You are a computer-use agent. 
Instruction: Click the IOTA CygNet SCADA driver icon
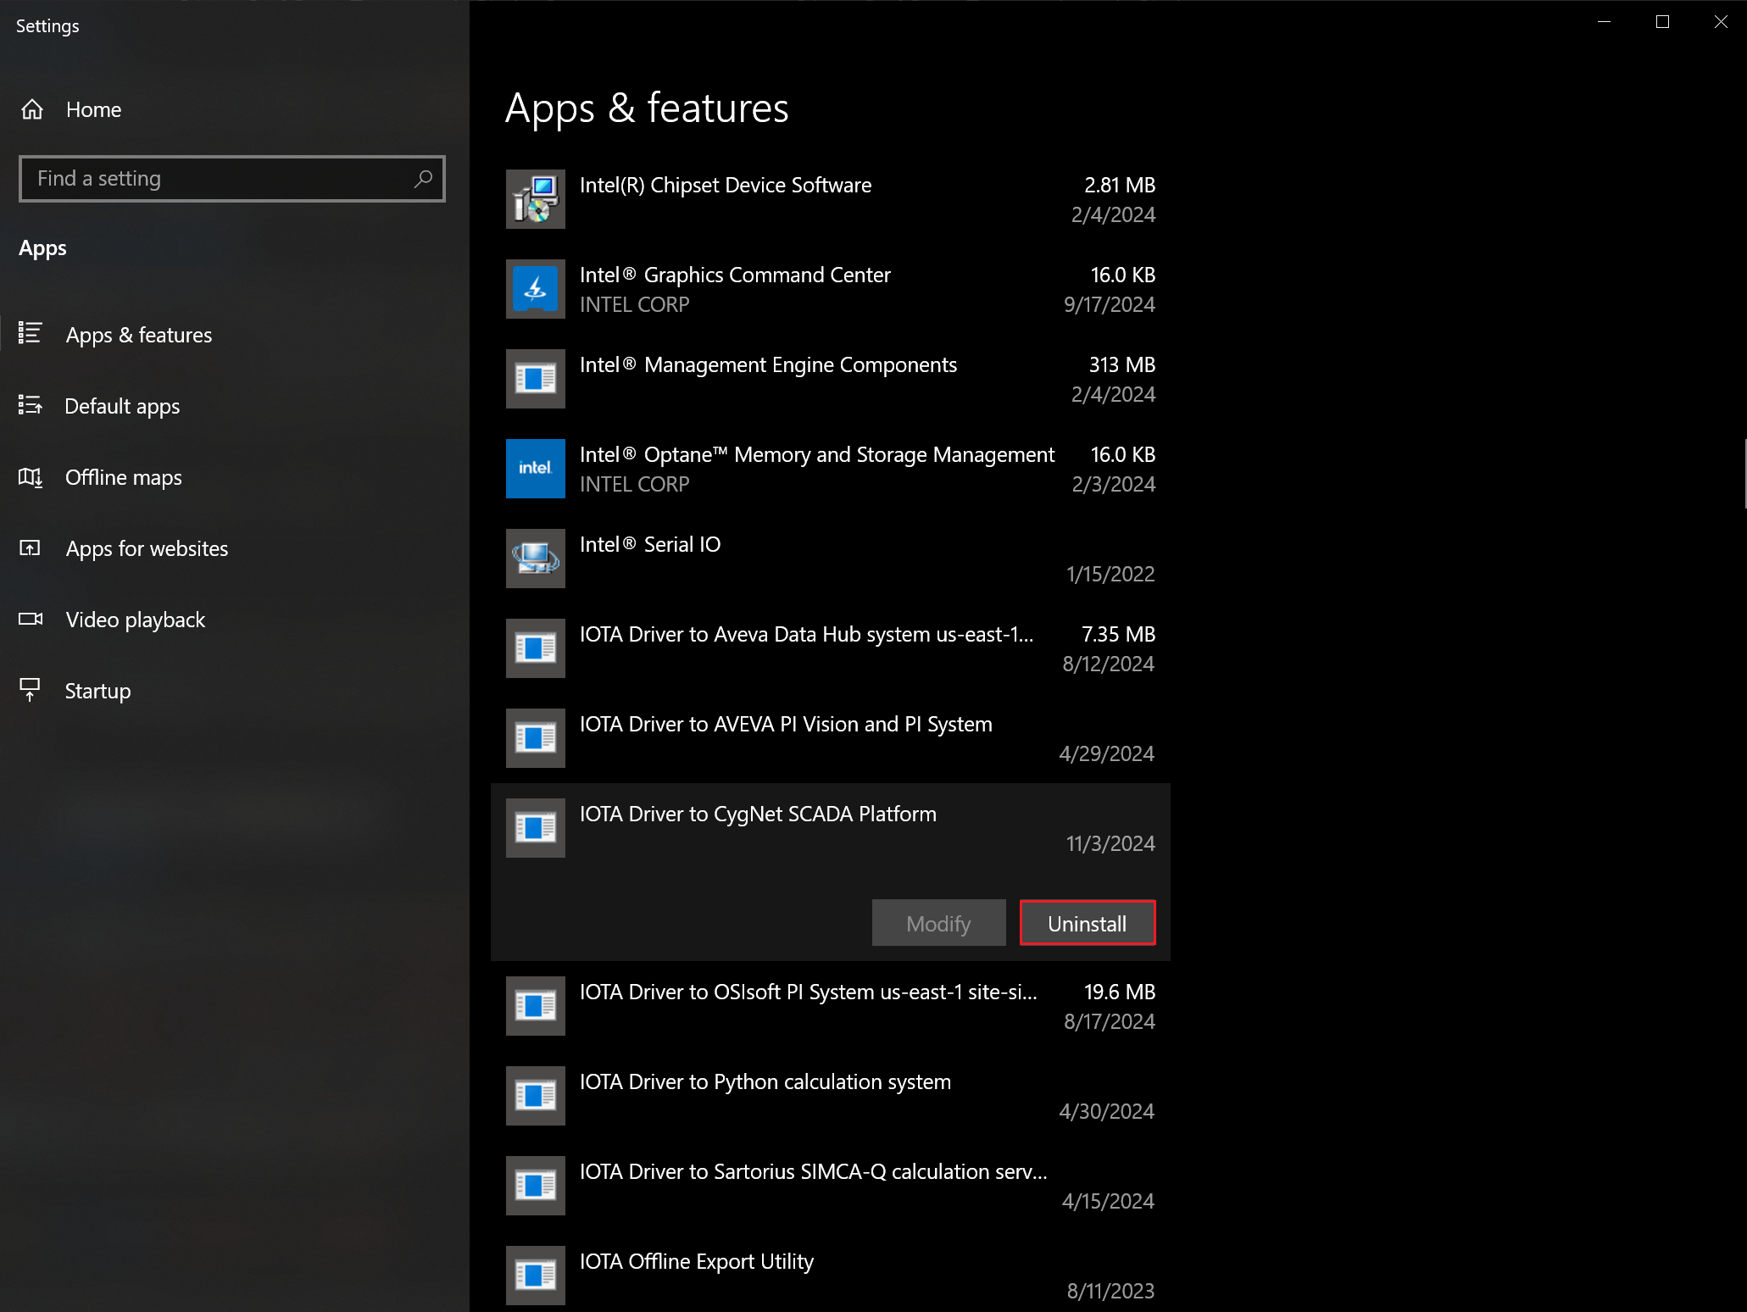[536, 828]
